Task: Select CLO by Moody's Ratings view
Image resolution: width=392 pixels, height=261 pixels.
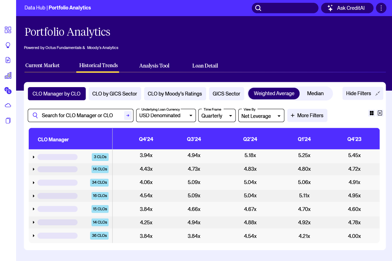Action: click(175, 94)
